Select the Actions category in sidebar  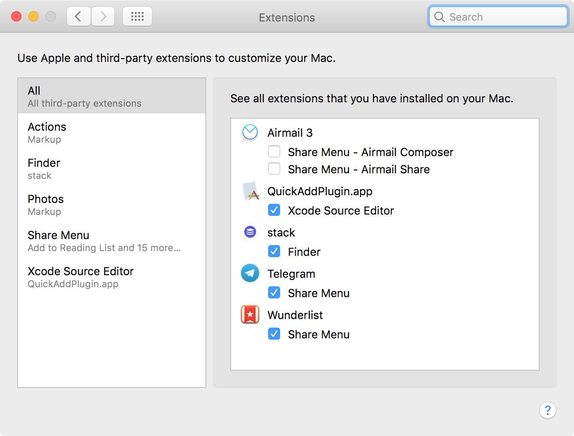point(112,132)
